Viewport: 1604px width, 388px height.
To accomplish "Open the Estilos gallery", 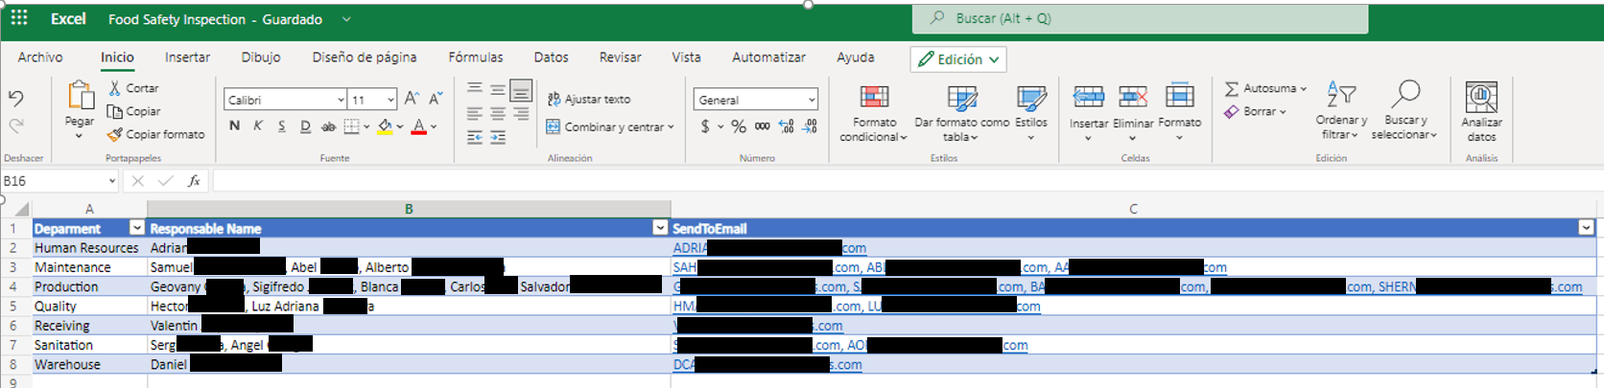I will click(x=1031, y=112).
